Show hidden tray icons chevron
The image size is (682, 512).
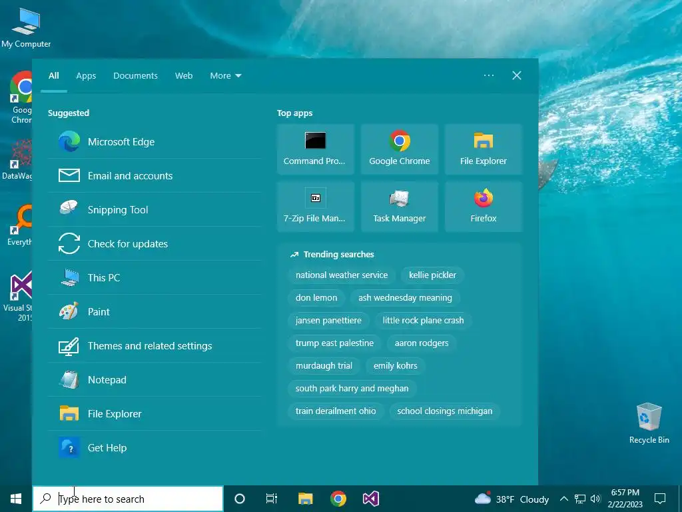pos(563,499)
